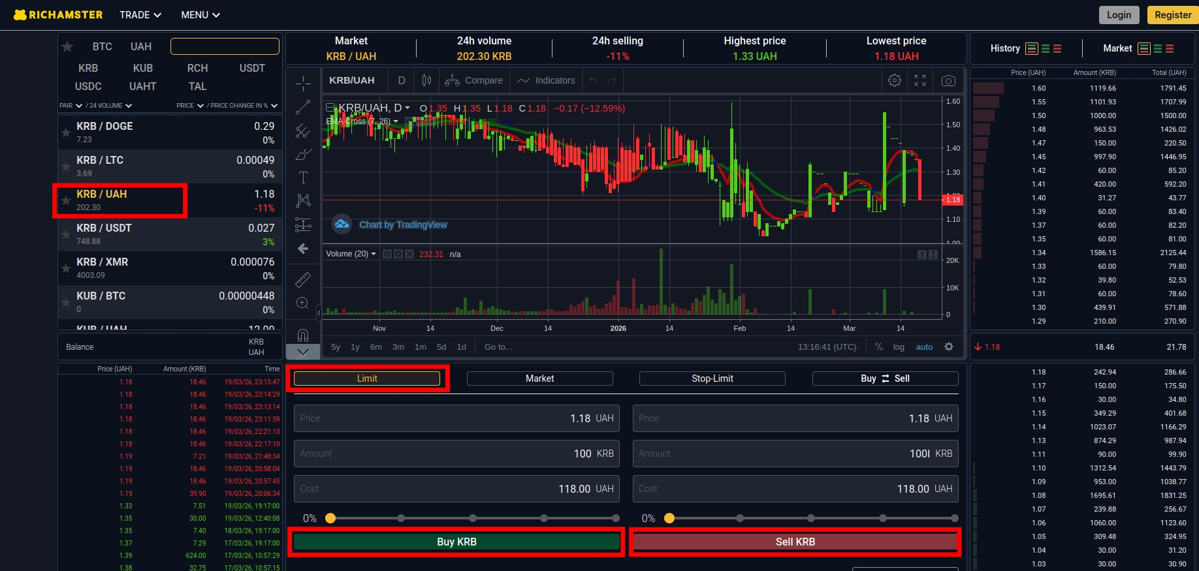
Task: Show only red entries in History
Action: tap(1057, 48)
